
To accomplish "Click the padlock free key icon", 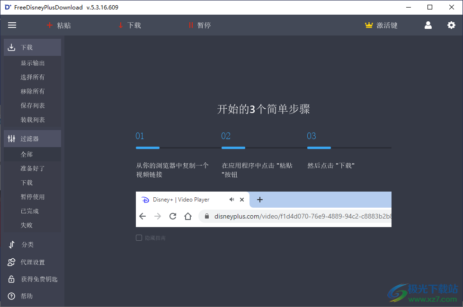I will (11, 279).
